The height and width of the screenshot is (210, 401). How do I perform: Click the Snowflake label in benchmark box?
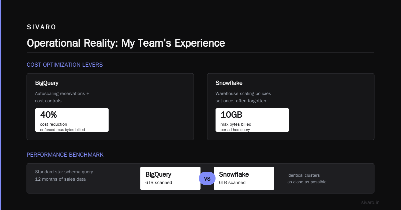(234, 174)
